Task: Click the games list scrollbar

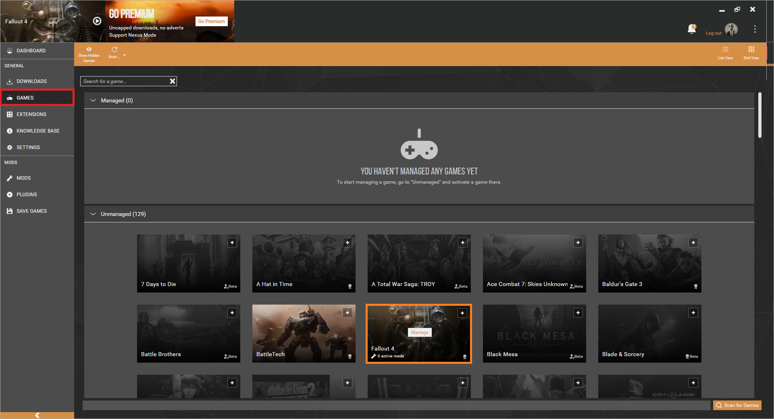Action: coord(760,115)
